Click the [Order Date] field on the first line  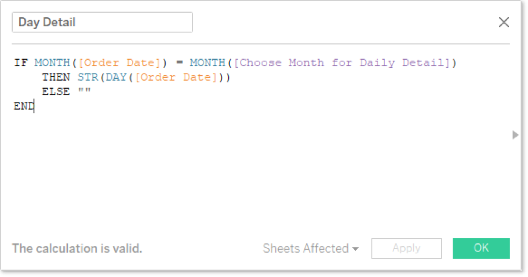pyautogui.click(x=119, y=63)
